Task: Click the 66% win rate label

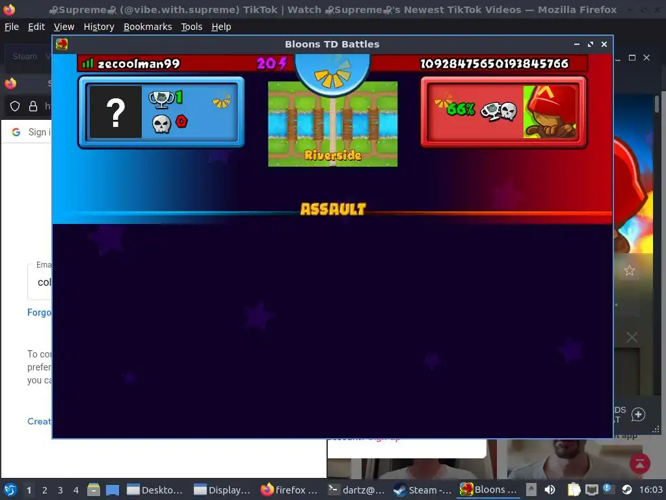Action: point(461,109)
